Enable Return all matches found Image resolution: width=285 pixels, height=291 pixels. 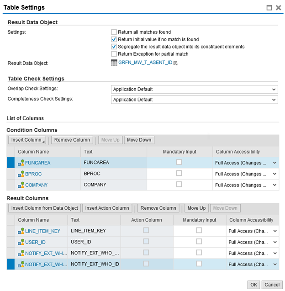(x=114, y=32)
